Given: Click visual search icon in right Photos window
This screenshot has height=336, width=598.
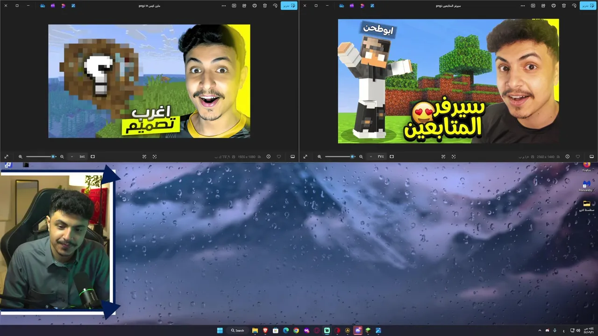Looking at the screenshot, I should tap(454, 157).
